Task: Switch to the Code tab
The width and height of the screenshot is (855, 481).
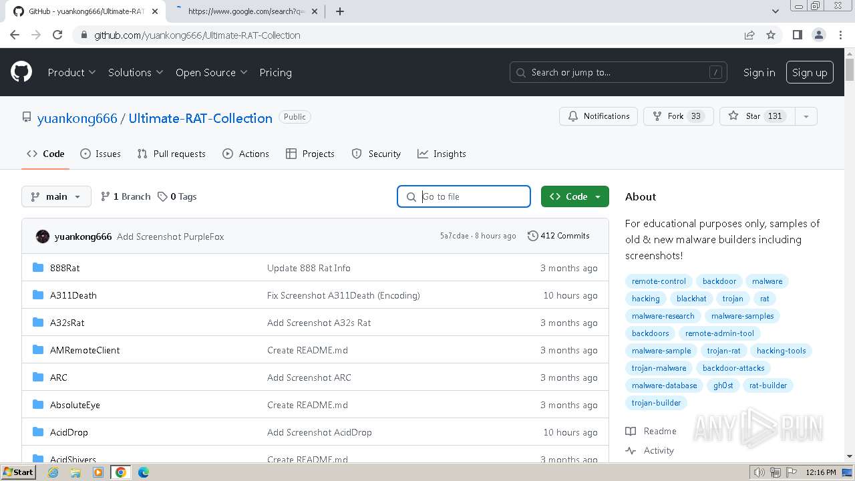Action: (x=45, y=154)
